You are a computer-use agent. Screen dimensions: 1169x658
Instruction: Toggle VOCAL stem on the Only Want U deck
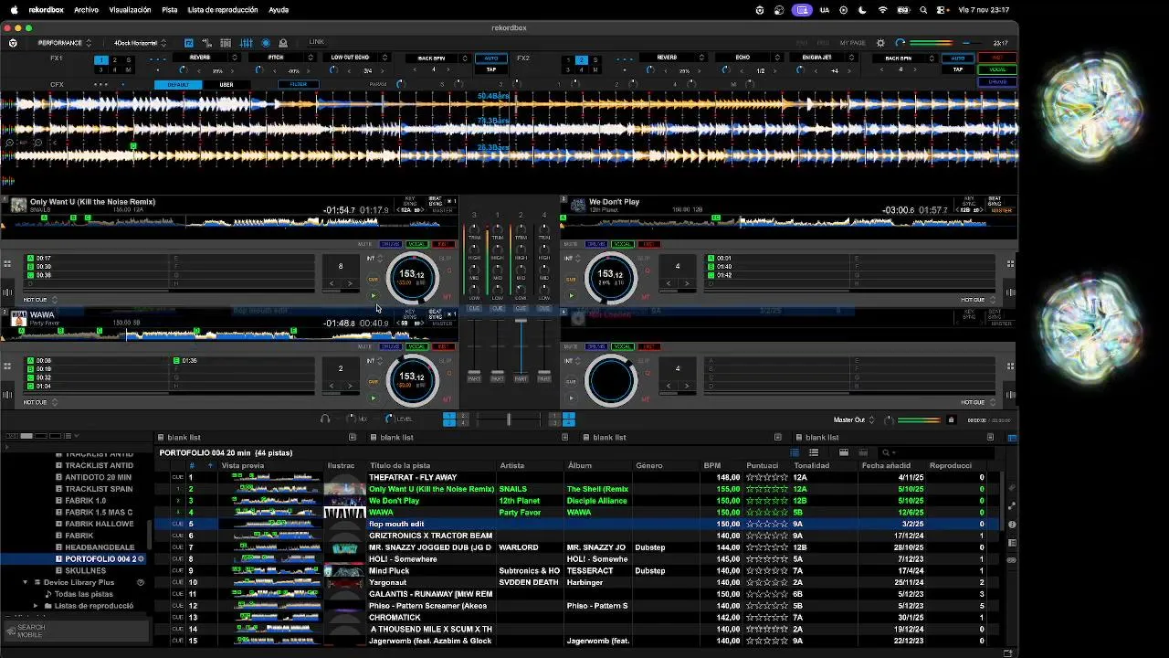(x=416, y=244)
